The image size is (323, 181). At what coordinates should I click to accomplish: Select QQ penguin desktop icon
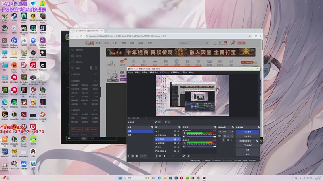click(x=33, y=153)
